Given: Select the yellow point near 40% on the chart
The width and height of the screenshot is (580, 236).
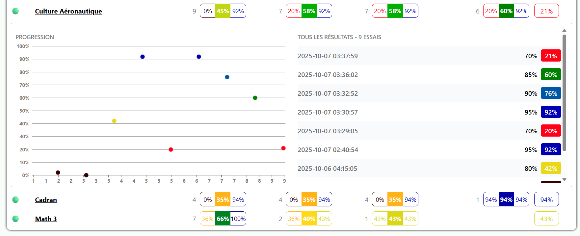Looking at the screenshot, I should [114, 121].
